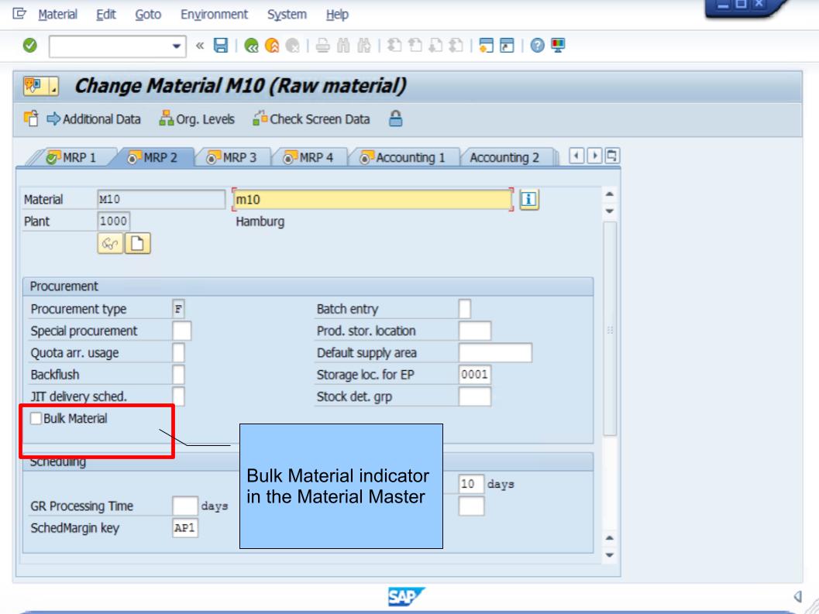Open the Environment menu
This screenshot has width=819, height=614.
pyautogui.click(x=214, y=15)
